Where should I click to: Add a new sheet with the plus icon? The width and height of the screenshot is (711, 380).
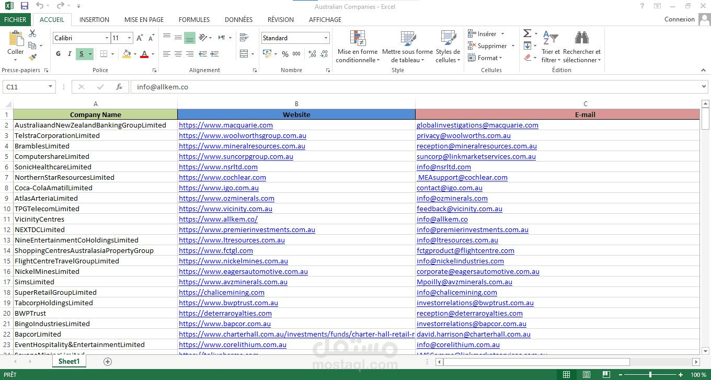tap(108, 361)
